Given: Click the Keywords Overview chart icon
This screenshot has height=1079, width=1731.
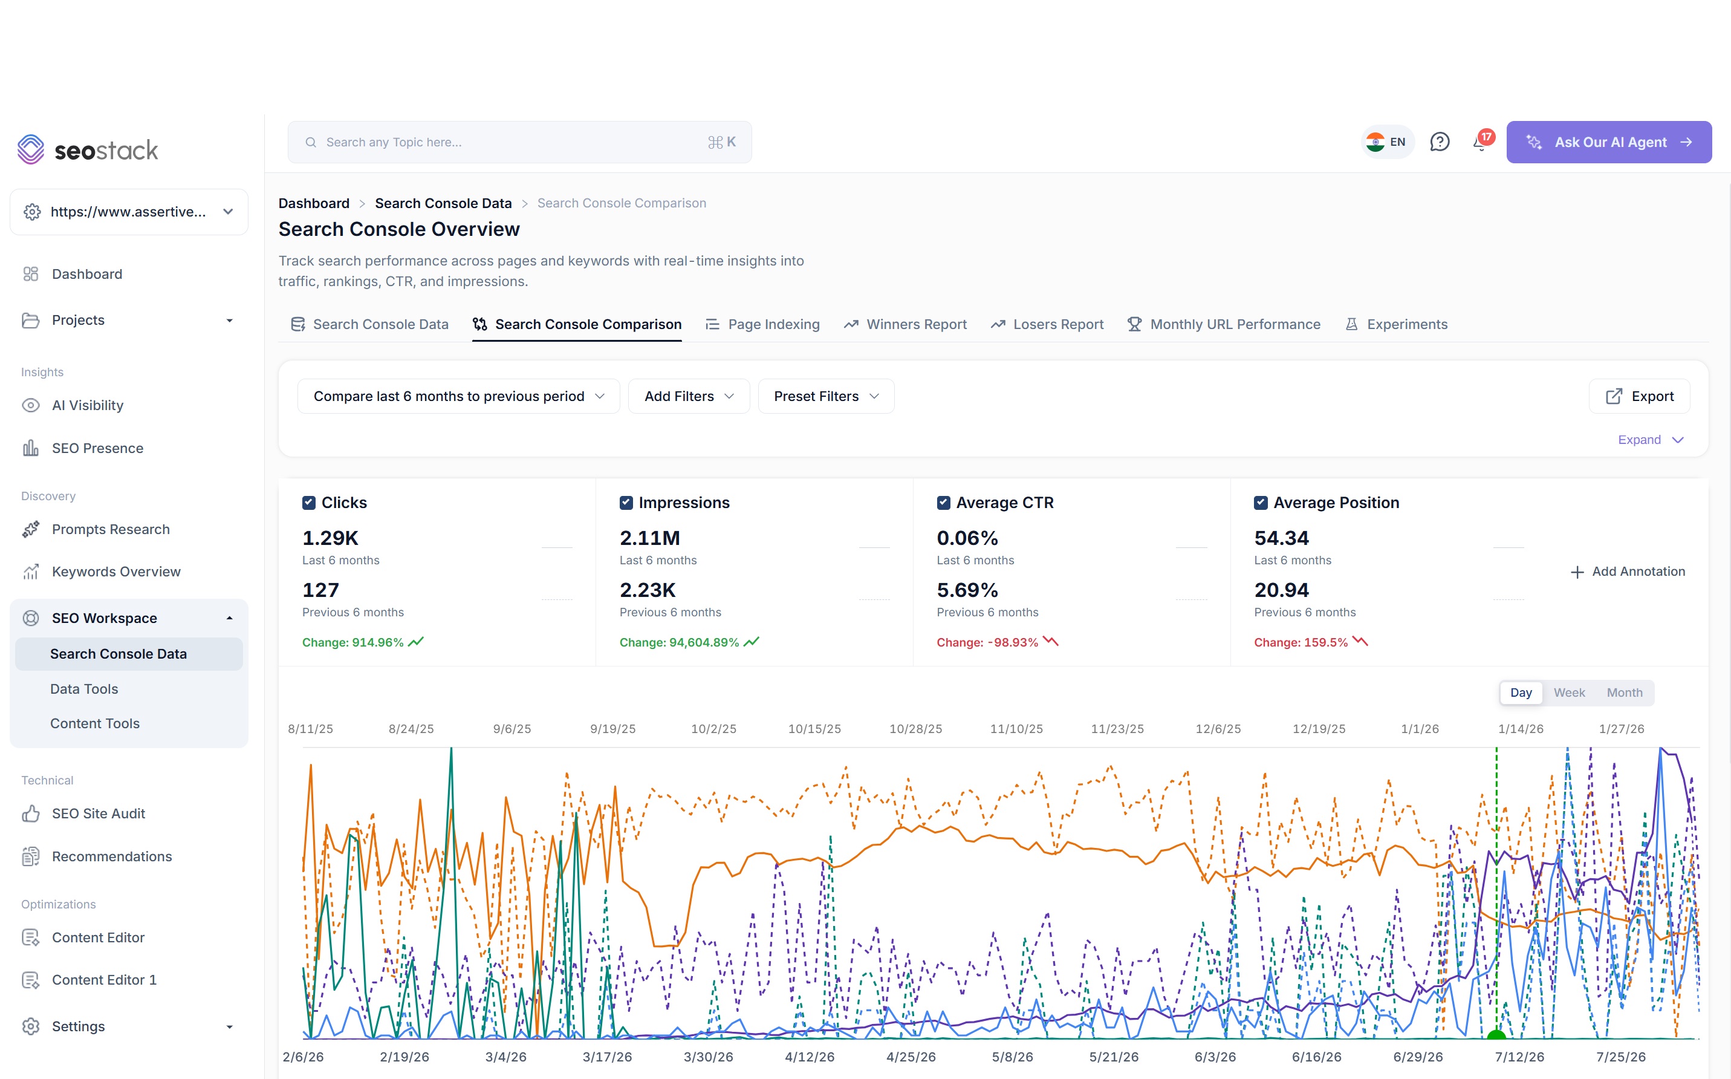Looking at the screenshot, I should click(31, 572).
